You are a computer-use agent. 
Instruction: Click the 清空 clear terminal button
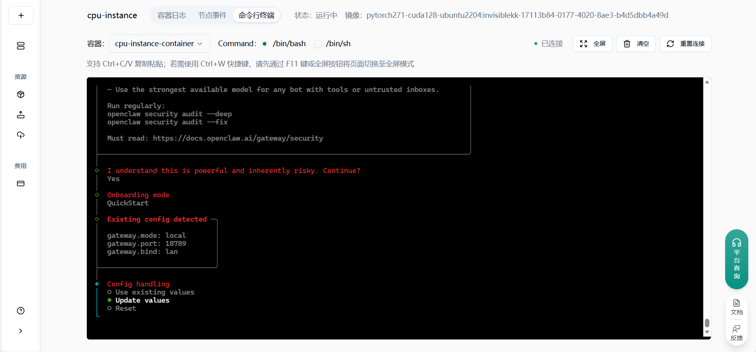636,44
